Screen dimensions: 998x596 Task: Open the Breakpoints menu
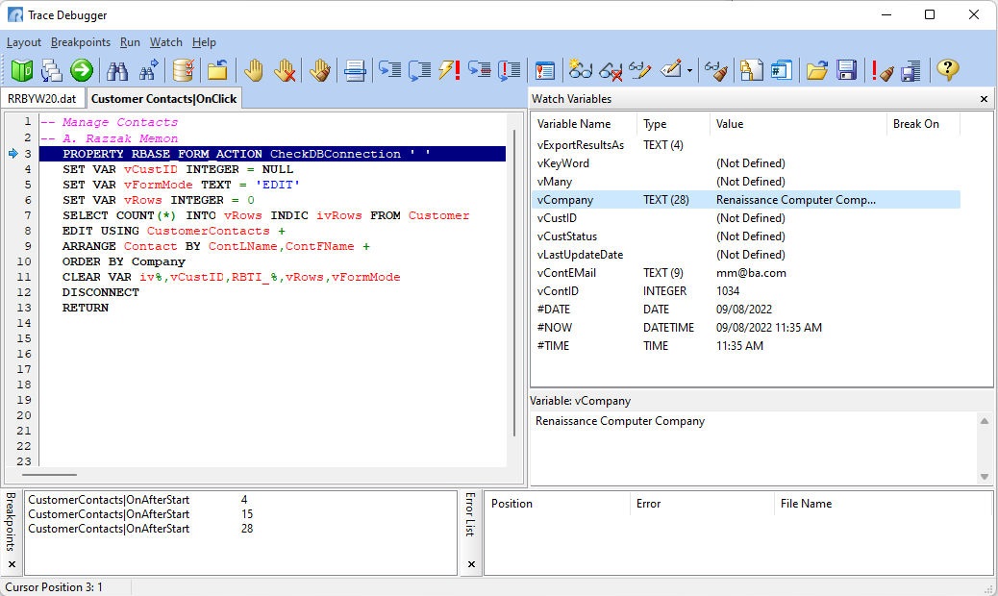[80, 42]
